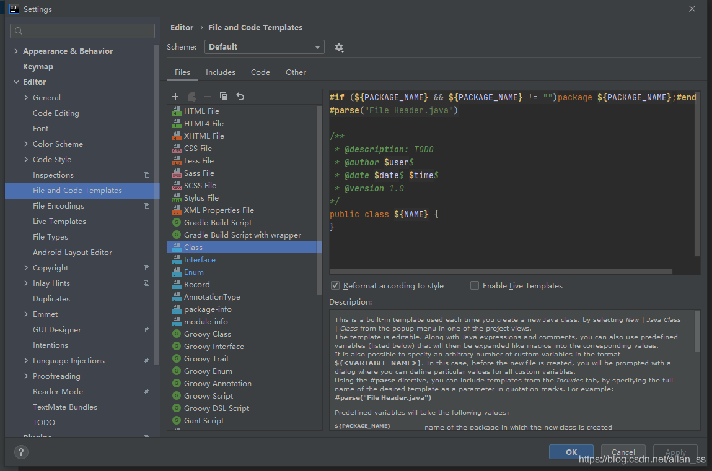
Task: Click the CSS File template icon
Action: pos(177,149)
